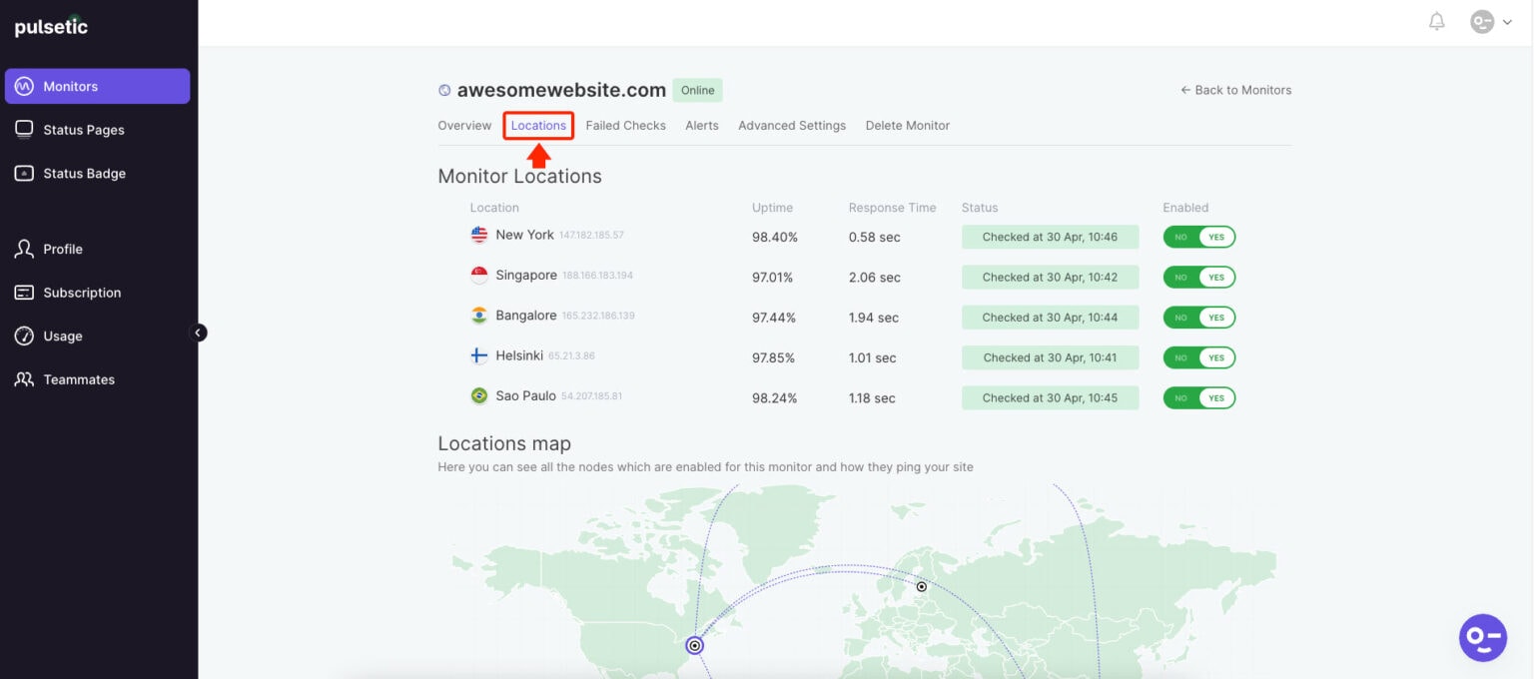Open the chat support widget icon

coord(1482,637)
